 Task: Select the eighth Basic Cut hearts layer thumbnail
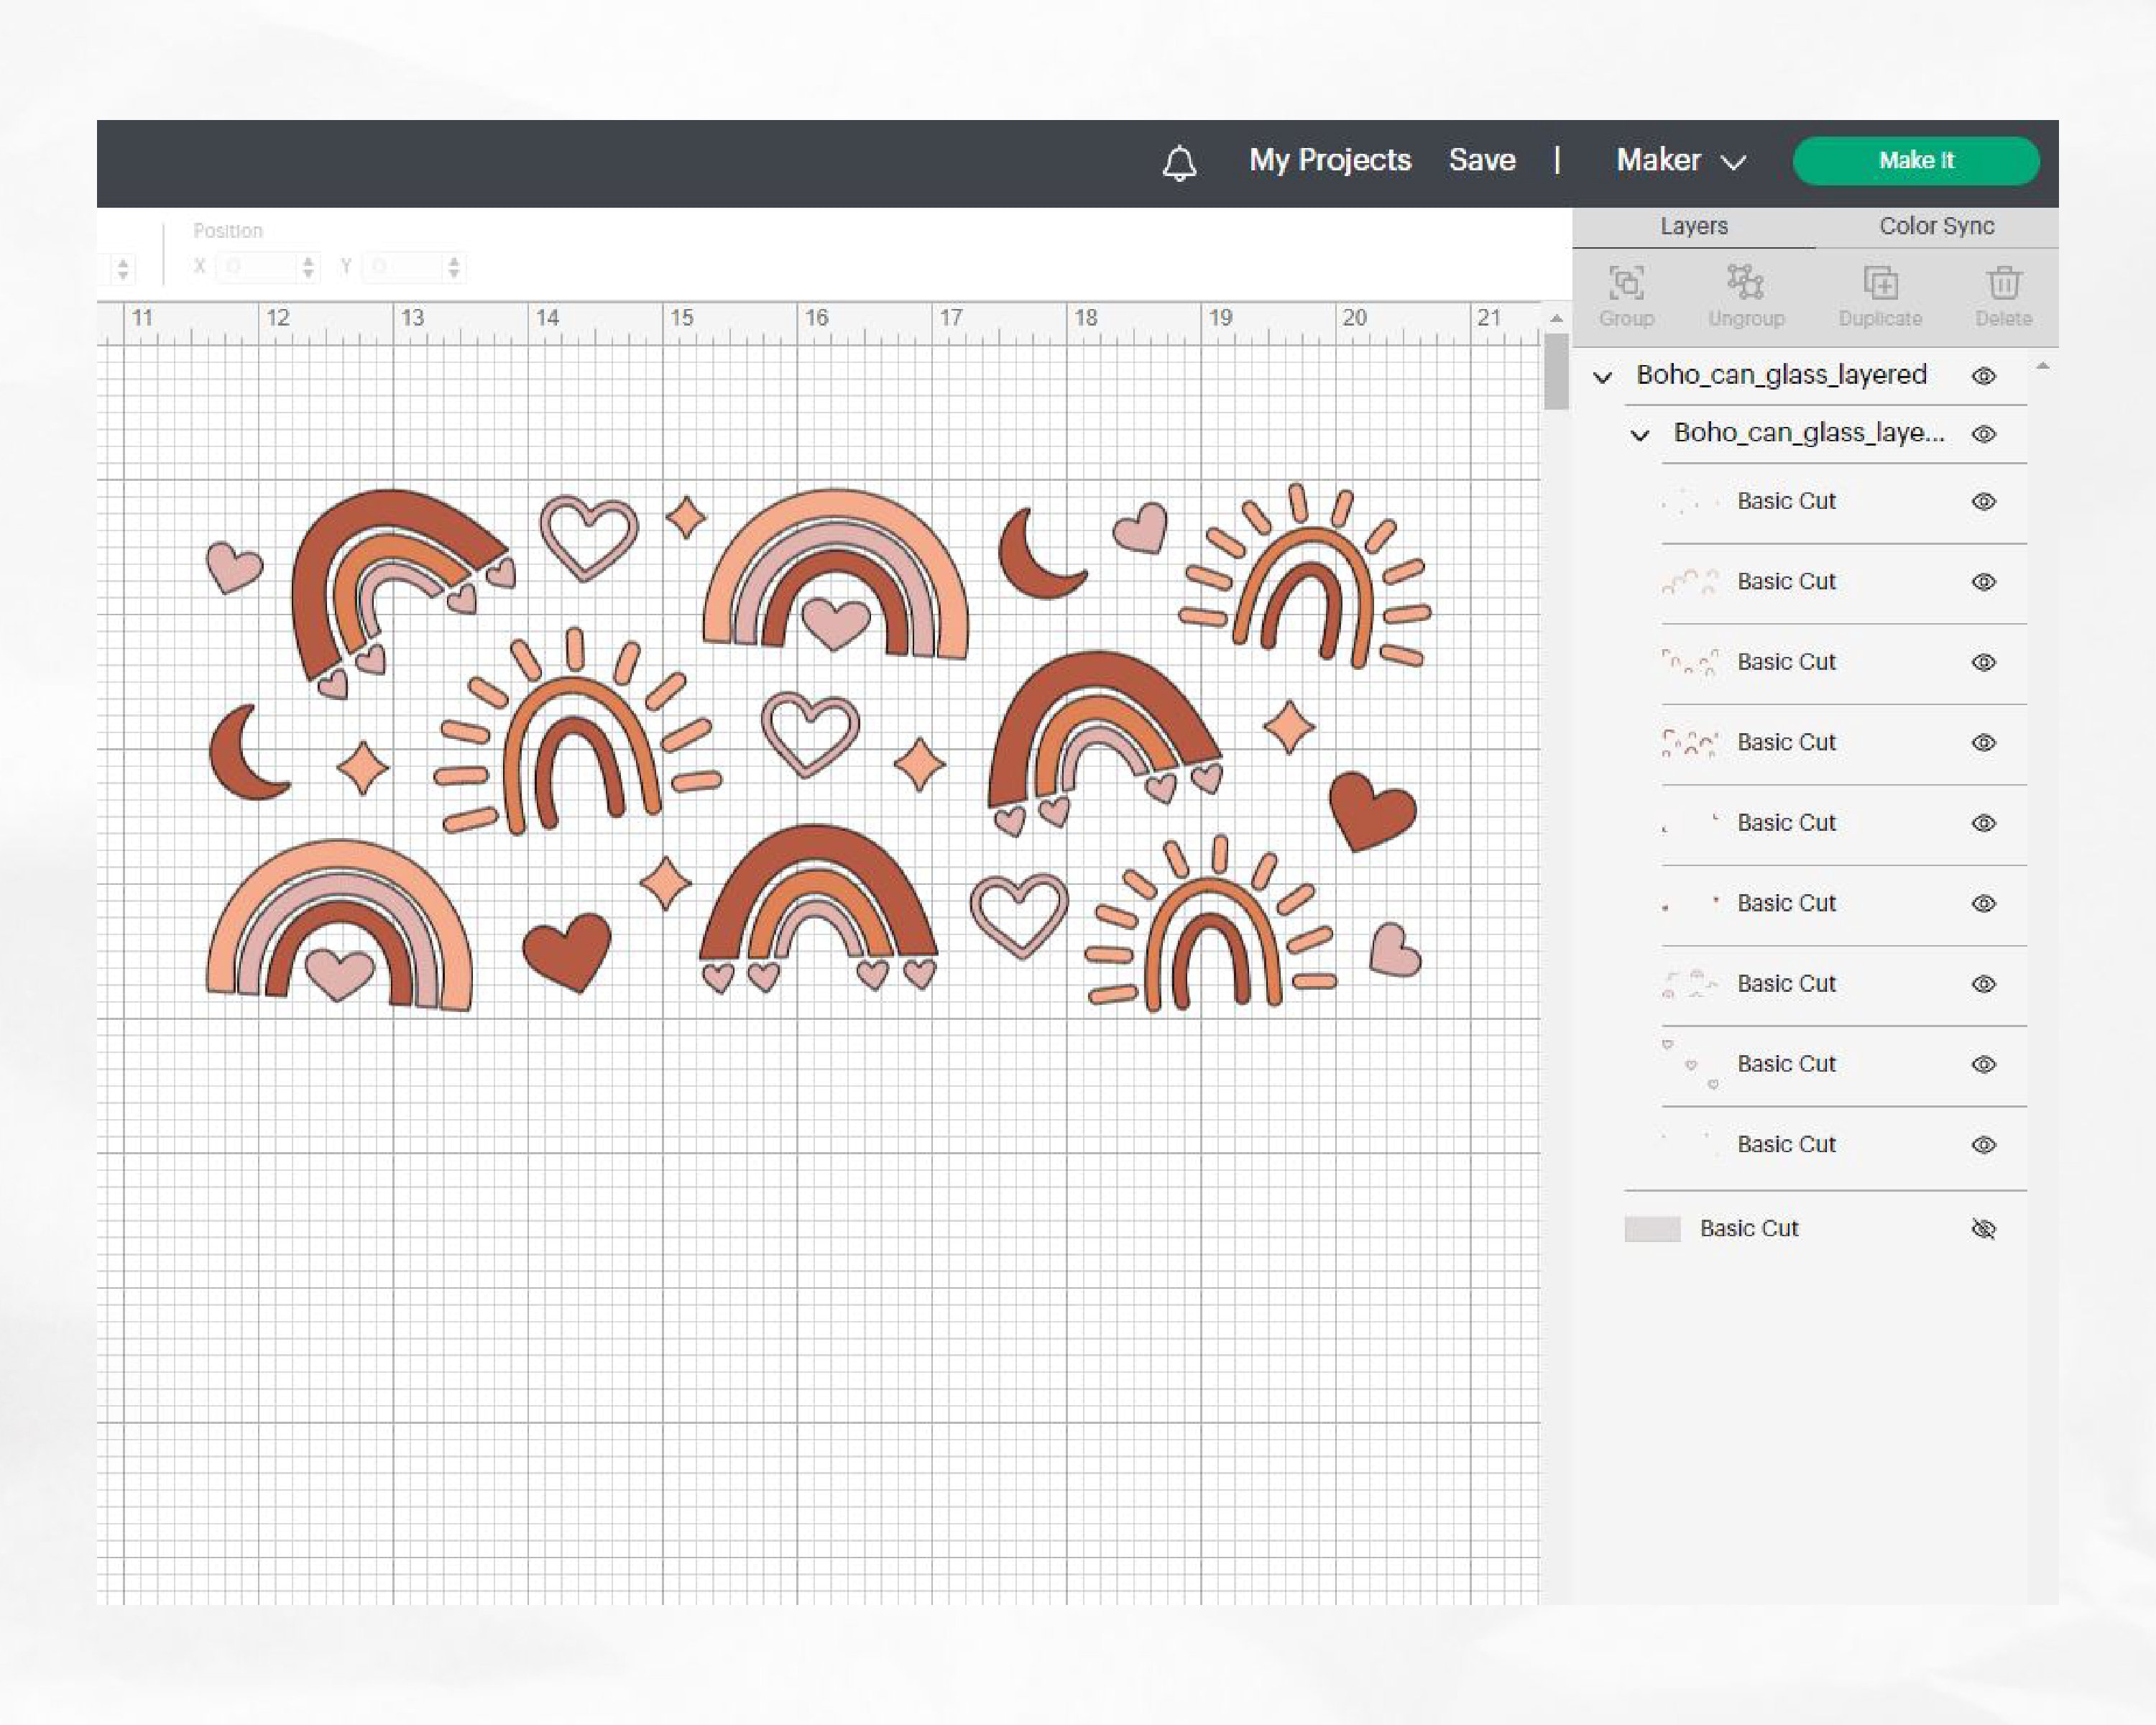(x=1691, y=1065)
